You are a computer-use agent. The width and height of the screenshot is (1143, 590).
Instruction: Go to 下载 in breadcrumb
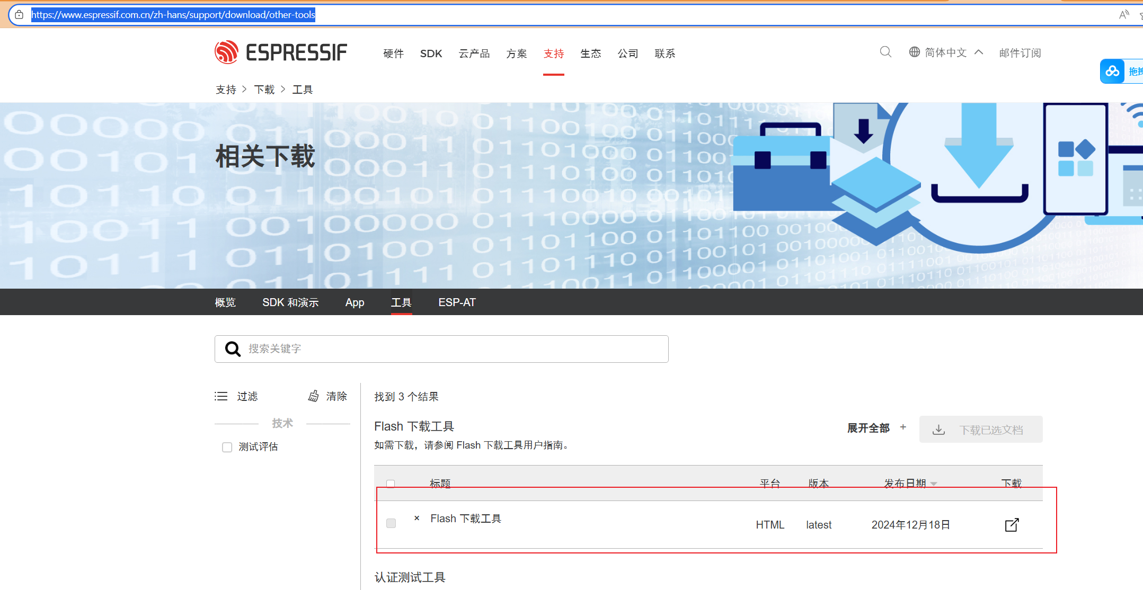pyautogui.click(x=264, y=90)
